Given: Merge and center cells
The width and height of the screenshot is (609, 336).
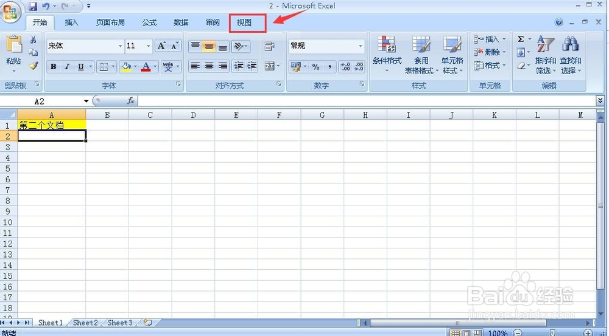Looking at the screenshot, I should [270, 66].
